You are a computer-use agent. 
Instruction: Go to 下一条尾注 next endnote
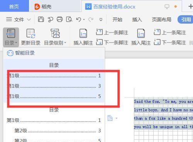[x=170, y=42]
